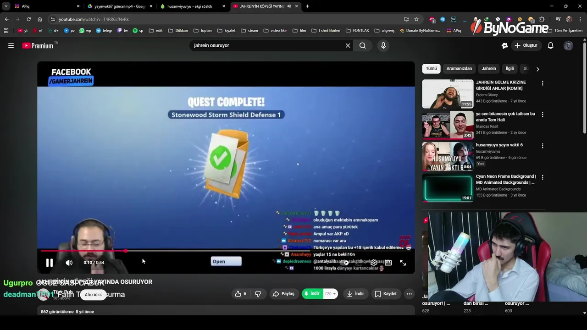Go back to the previous page
Screen dimensions: 587x330
(x=6, y=19)
